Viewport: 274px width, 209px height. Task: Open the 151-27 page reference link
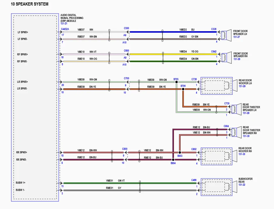[x=237, y=37]
